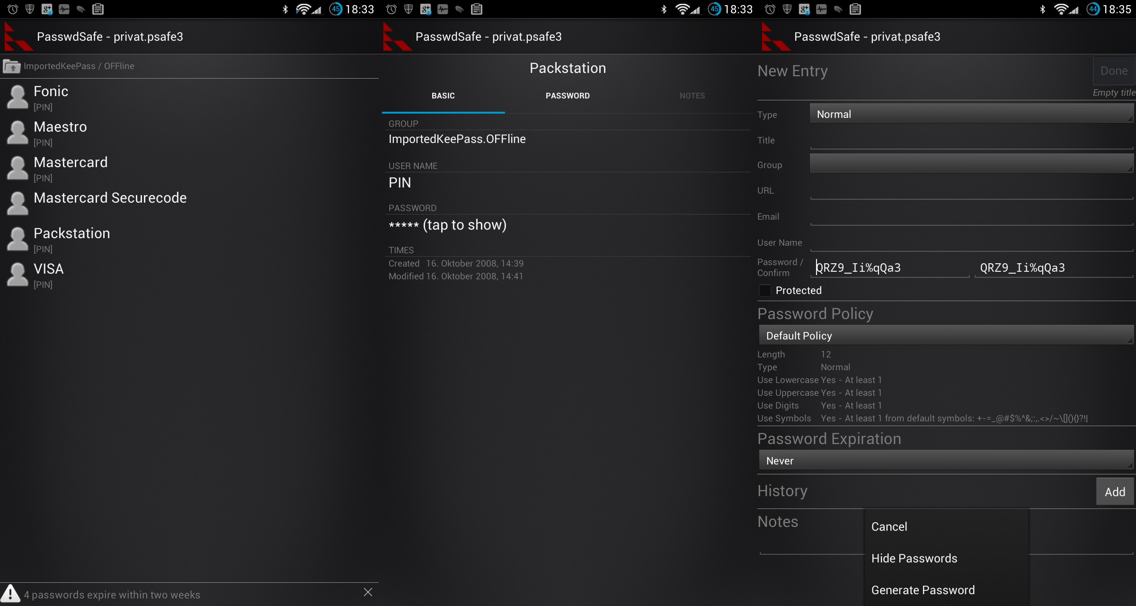Tap the clipboard notification icon in entry list screen
The width and height of the screenshot is (1136, 606).
(x=98, y=9)
